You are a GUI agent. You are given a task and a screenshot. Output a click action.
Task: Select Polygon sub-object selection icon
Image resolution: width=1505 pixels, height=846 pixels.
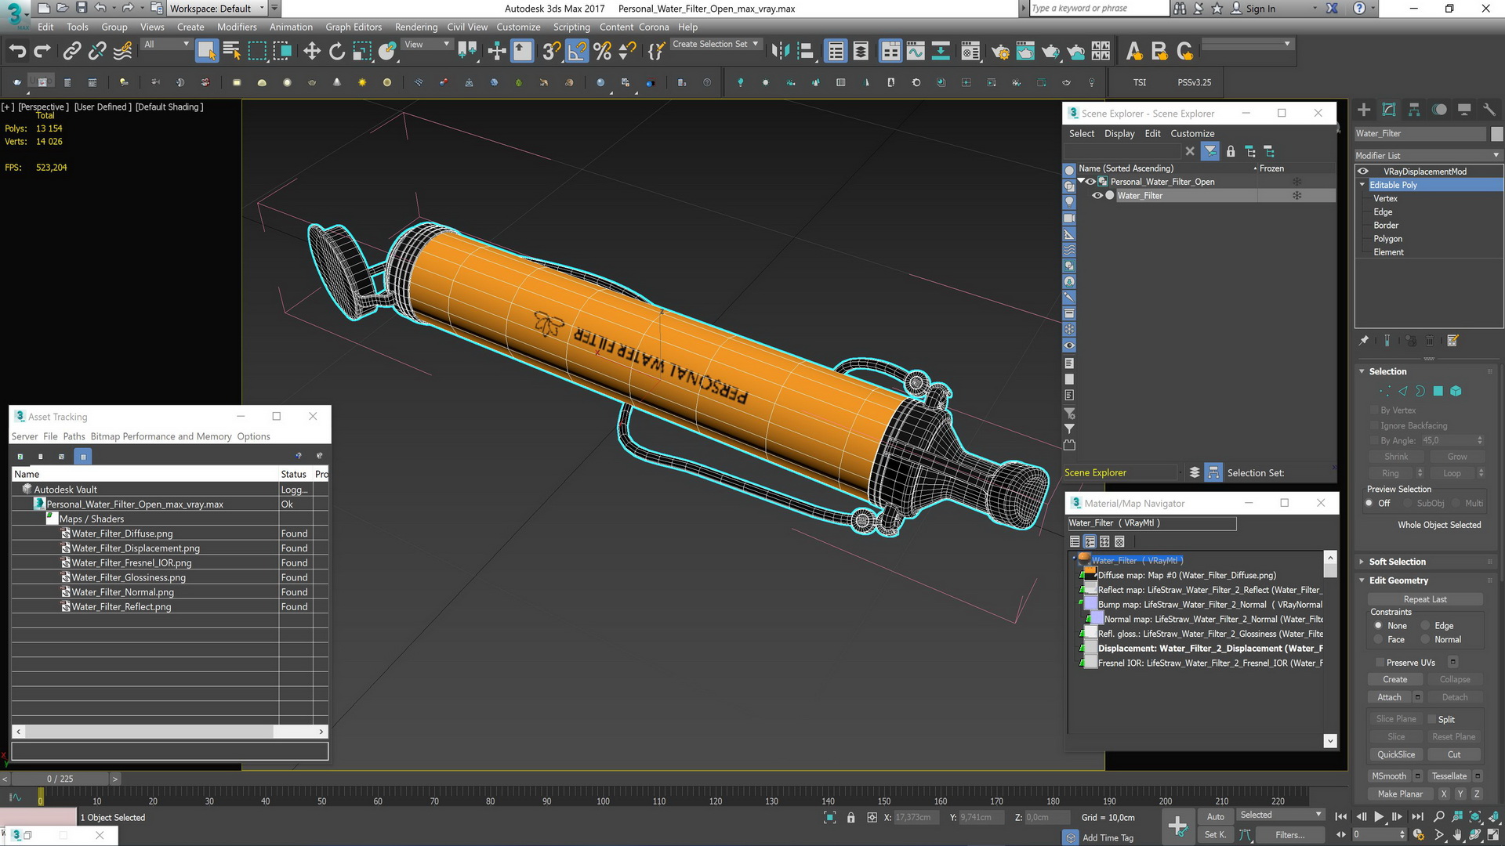tap(1438, 391)
